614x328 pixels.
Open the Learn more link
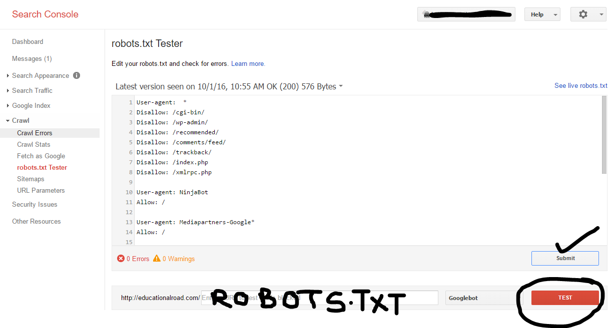(248, 64)
